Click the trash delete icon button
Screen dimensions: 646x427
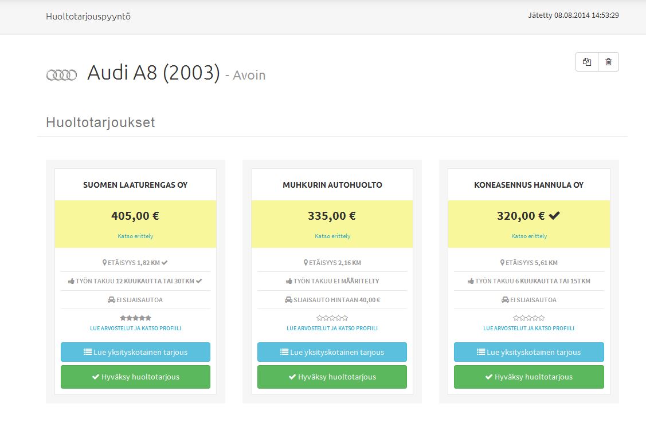click(x=608, y=62)
